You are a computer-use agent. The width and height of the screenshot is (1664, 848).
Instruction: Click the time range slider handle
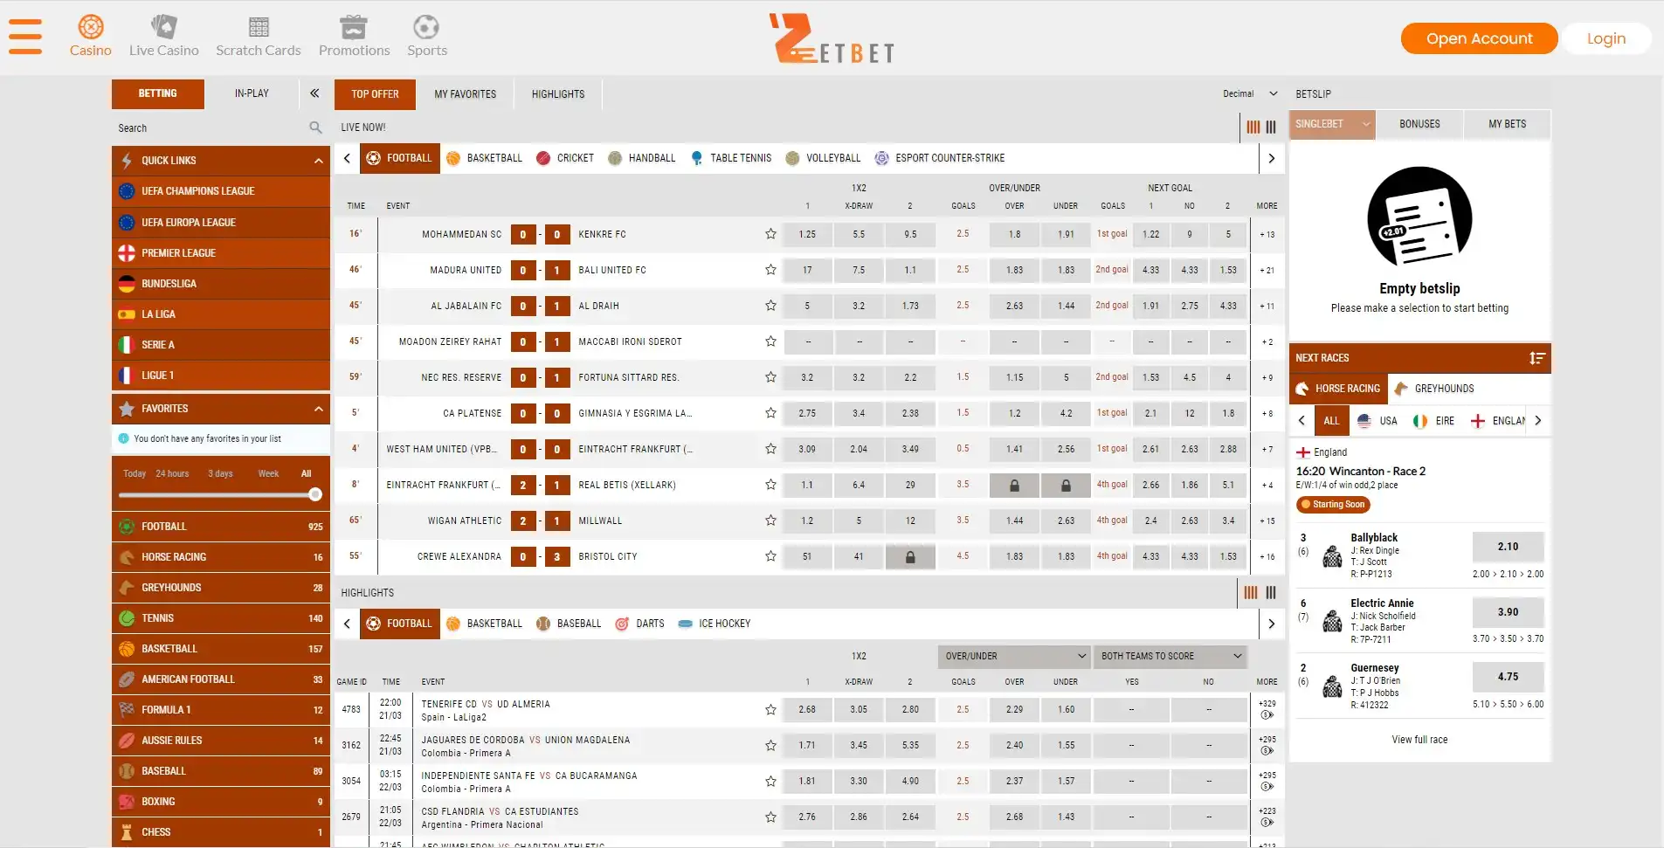(x=315, y=495)
